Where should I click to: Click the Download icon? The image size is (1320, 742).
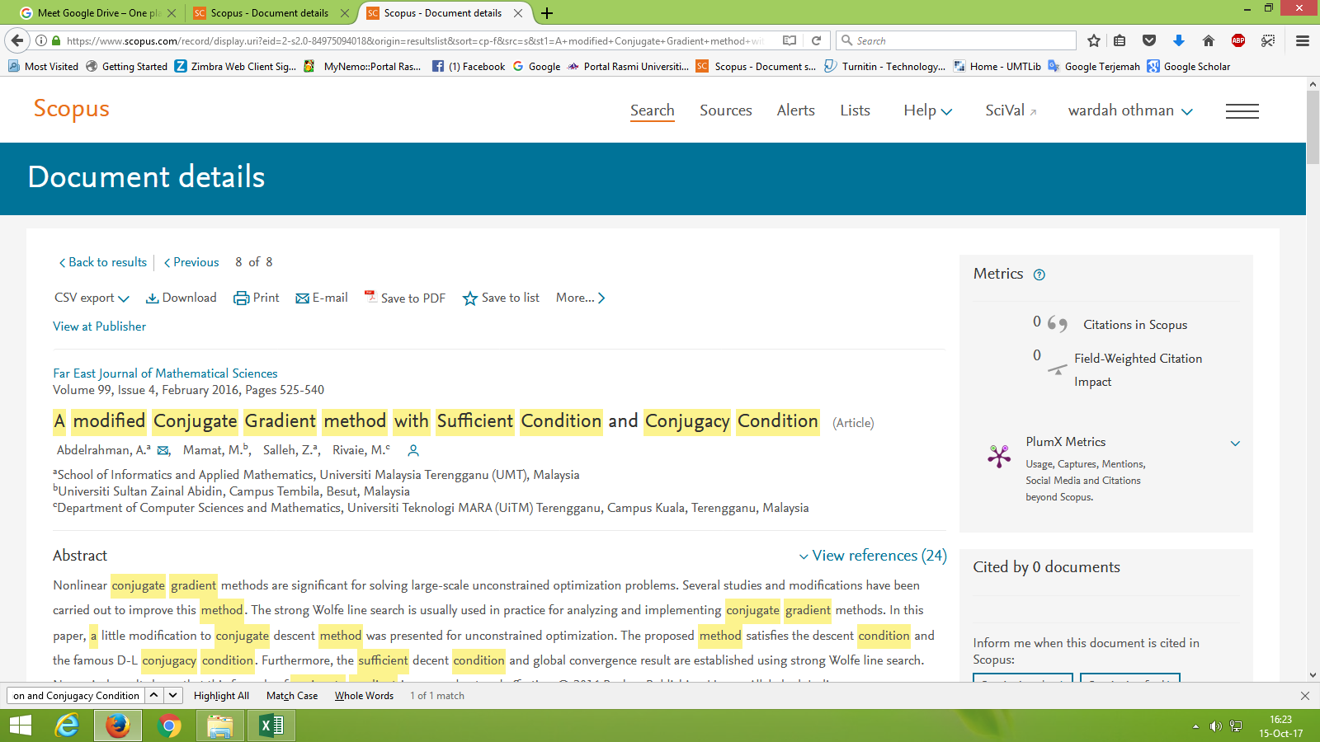pyautogui.click(x=153, y=298)
